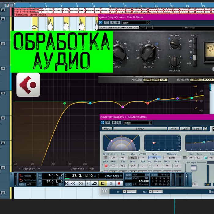Click the CLA-76 RELEASE knob
Viewport: 214px width, 214px height.
click(x=175, y=61)
